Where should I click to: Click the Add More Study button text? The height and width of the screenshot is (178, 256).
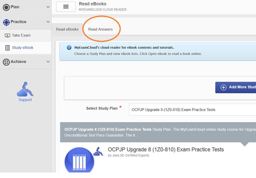242,87
